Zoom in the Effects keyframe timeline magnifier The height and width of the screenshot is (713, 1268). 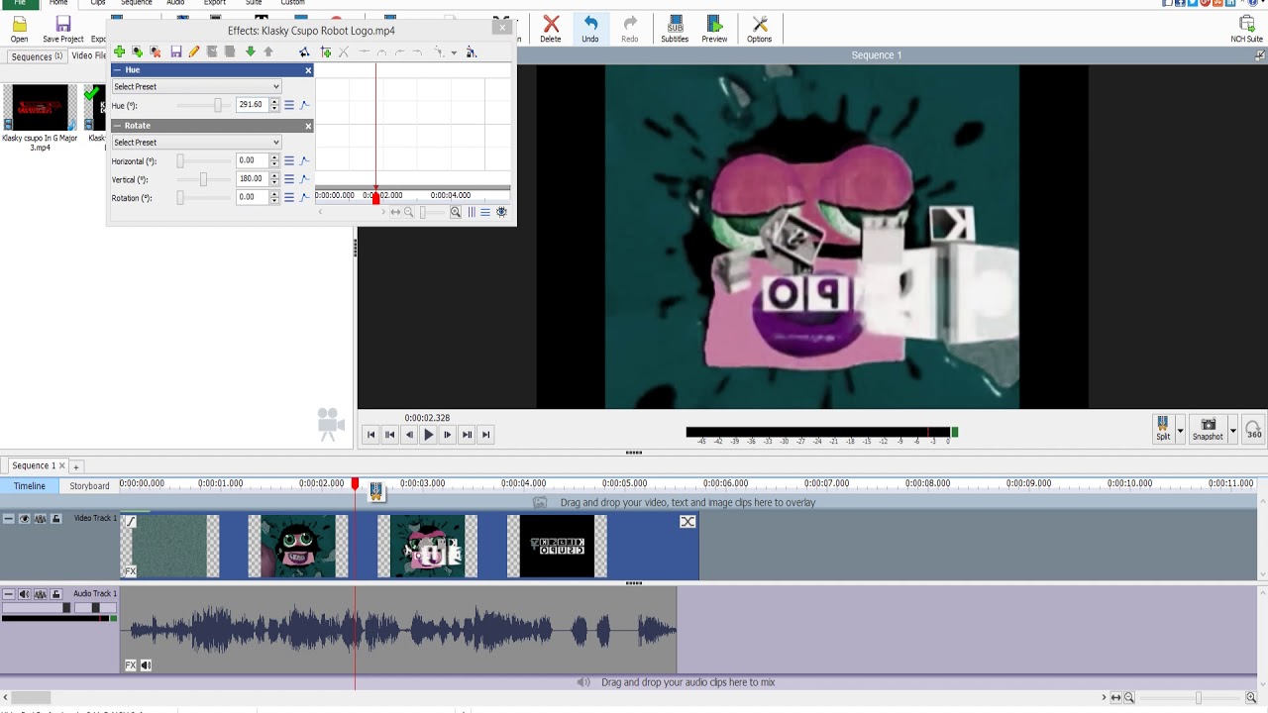[456, 212]
